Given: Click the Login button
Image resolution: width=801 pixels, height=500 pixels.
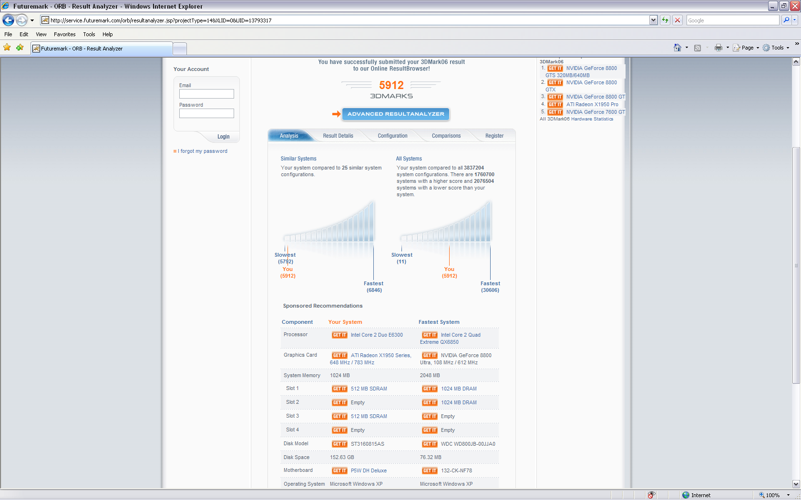Looking at the screenshot, I should [x=223, y=137].
